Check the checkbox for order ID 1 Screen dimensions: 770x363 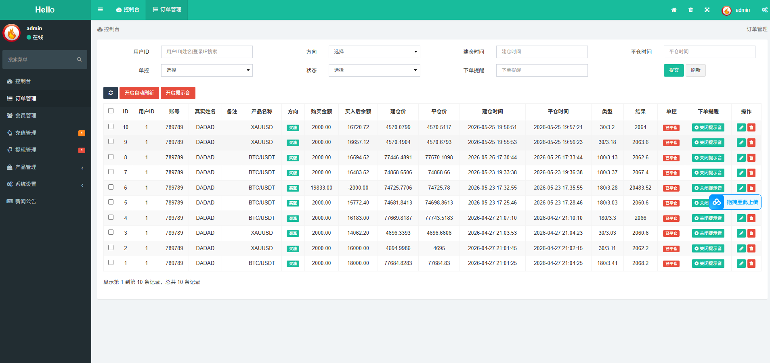pos(111,263)
